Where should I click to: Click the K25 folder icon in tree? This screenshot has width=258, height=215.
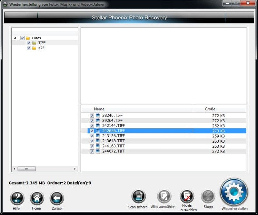point(34,48)
